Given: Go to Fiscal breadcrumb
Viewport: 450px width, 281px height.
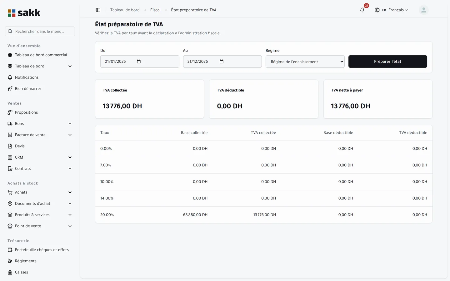Looking at the screenshot, I should pyautogui.click(x=155, y=10).
